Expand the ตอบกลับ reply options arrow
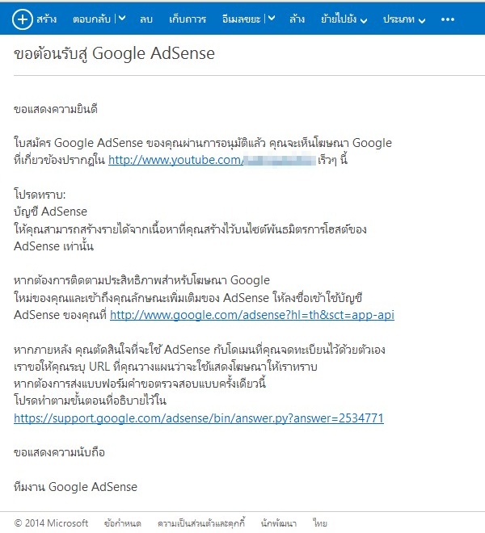485x533 pixels. click(122, 19)
